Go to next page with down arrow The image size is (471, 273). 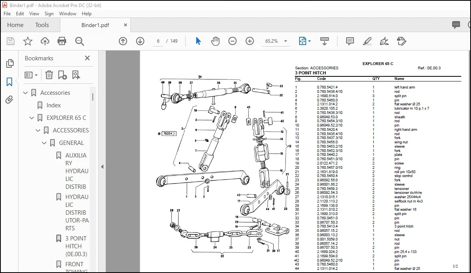(140, 41)
